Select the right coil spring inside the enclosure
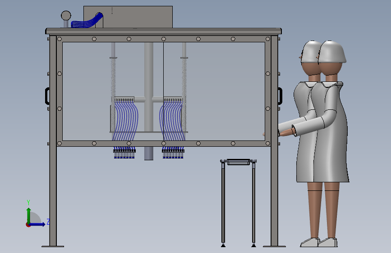 tap(184, 95)
